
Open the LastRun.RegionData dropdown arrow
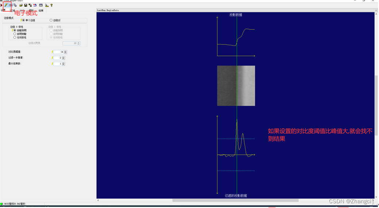(376, 10)
